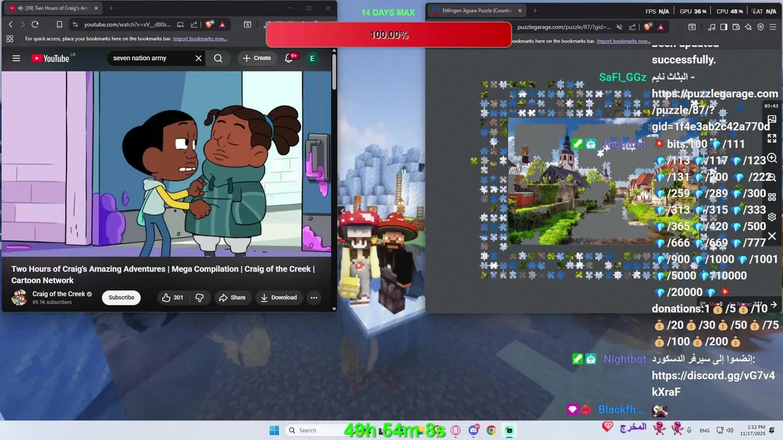Open Windows Start menu
This screenshot has width=783, height=440.
coord(274,430)
